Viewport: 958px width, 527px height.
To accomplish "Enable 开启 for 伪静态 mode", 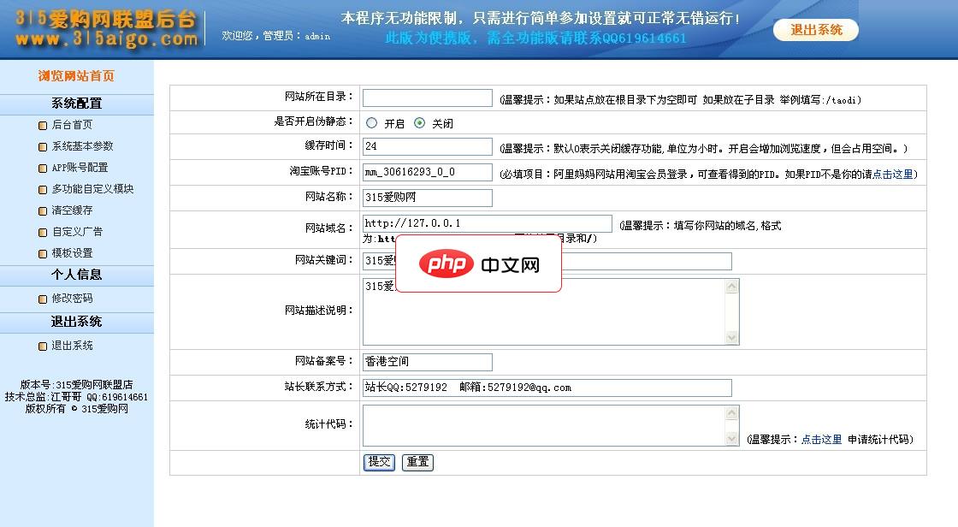I will coord(370,122).
